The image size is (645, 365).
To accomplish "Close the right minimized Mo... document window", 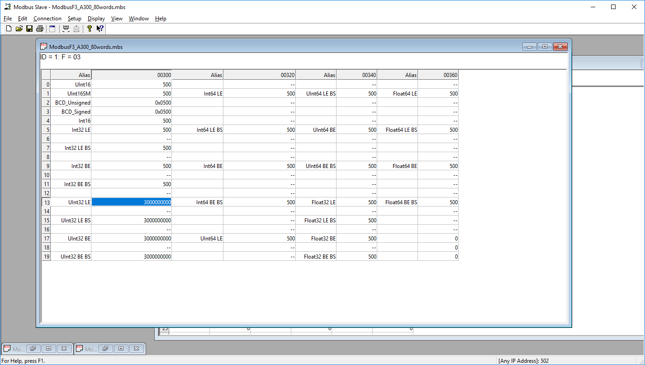I will pyautogui.click(x=137, y=349).
